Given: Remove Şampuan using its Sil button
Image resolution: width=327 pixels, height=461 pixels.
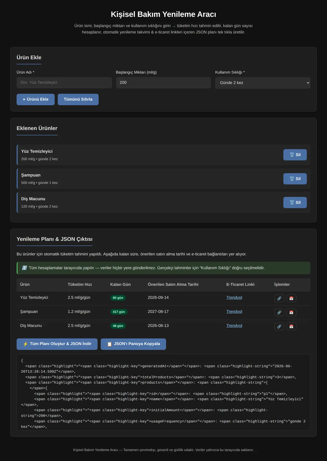Looking at the screenshot, I should coord(295,179).
